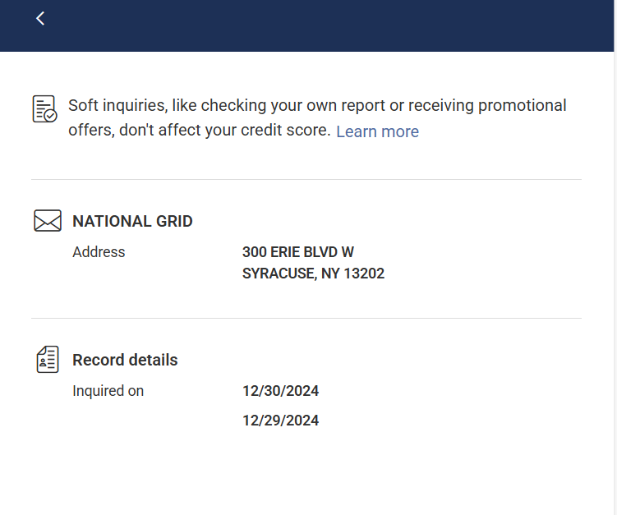
Task: Click the soft inquiry report checkmark icon
Action: [44, 109]
